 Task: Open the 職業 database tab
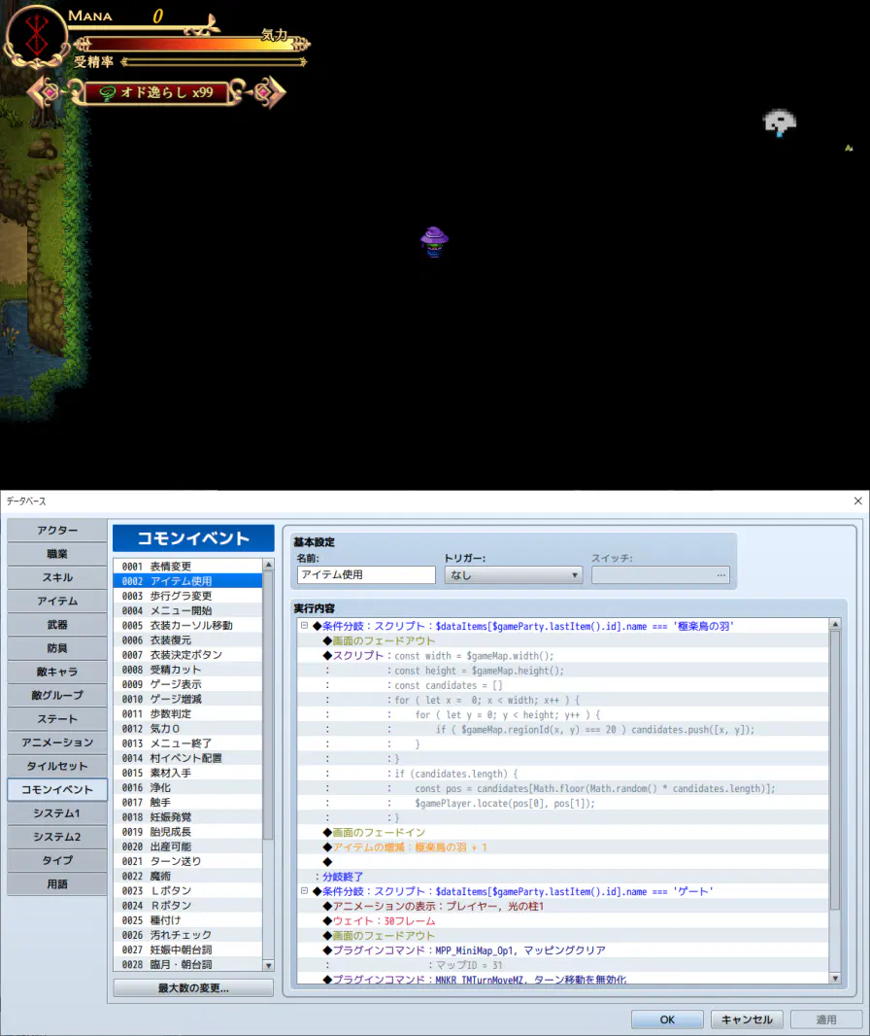tap(57, 554)
